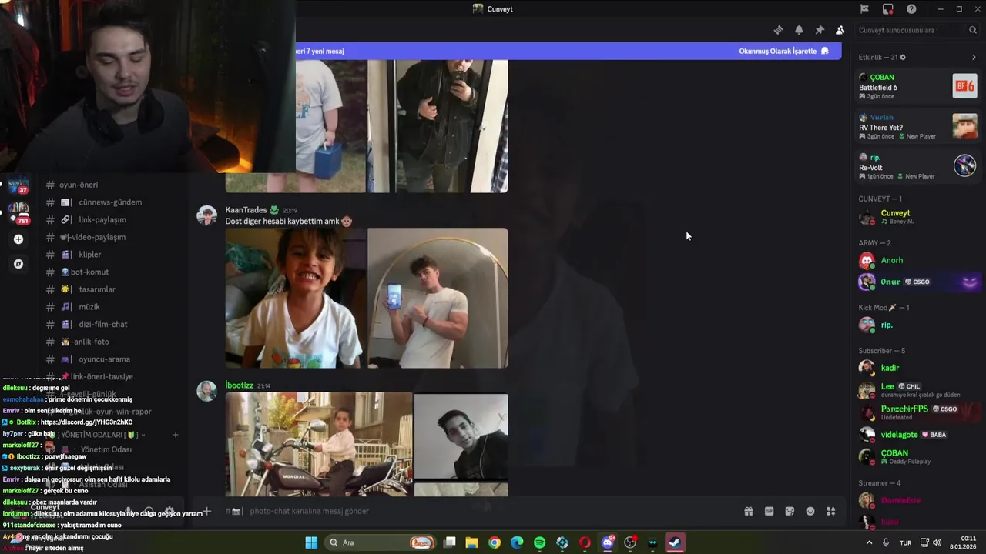Open the apps launcher icon in message bar
Viewport: 986px width, 554px height.
pyautogui.click(x=831, y=511)
